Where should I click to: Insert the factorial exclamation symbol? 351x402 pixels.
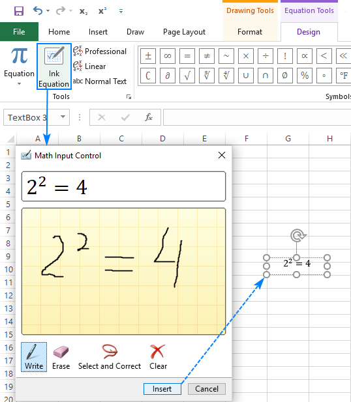[285, 56]
